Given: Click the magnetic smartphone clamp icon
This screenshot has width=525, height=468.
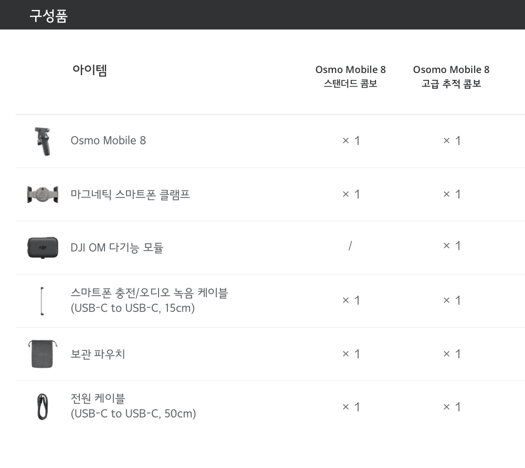Looking at the screenshot, I should pyautogui.click(x=42, y=194).
